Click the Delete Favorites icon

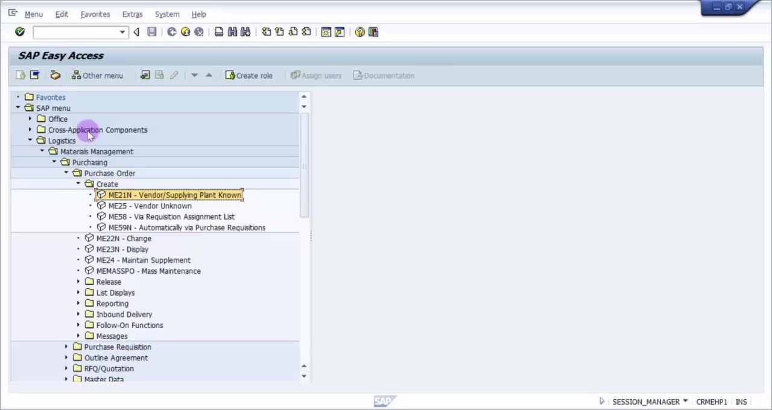coord(159,75)
